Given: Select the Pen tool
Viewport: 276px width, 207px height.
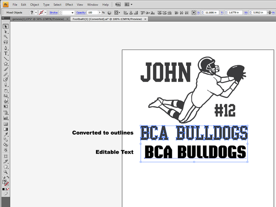Looking at the screenshot, I should coord(6,48).
